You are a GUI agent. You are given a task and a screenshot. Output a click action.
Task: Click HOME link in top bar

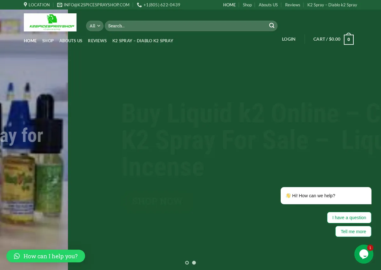[230, 5]
